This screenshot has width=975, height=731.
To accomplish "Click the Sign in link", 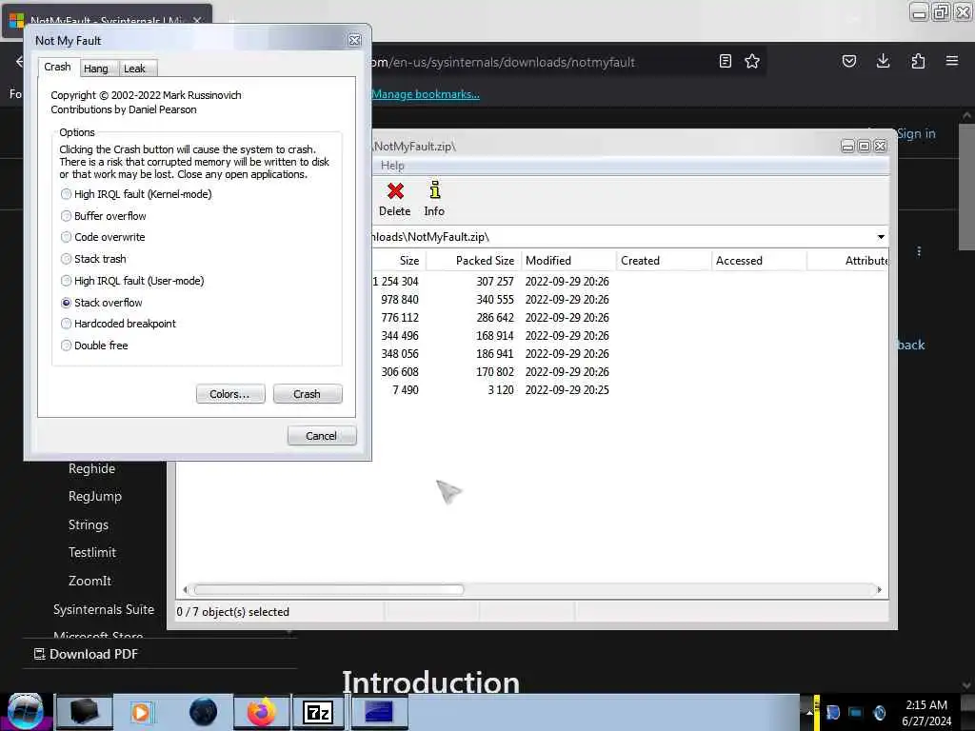I will pos(916,133).
